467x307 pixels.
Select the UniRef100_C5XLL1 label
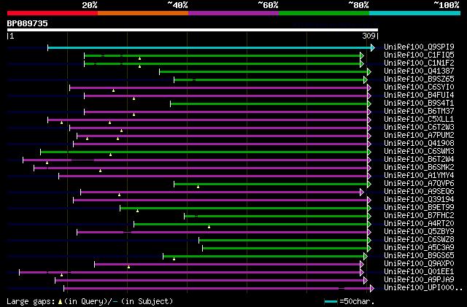pyautogui.click(x=419, y=119)
